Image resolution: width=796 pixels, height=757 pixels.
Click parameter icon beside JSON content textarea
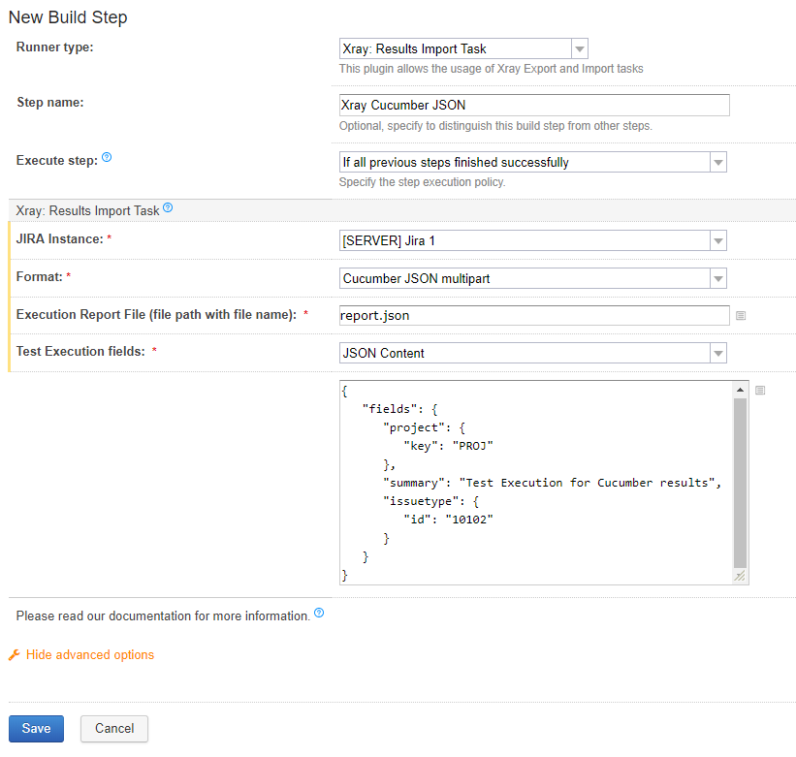coord(760,391)
